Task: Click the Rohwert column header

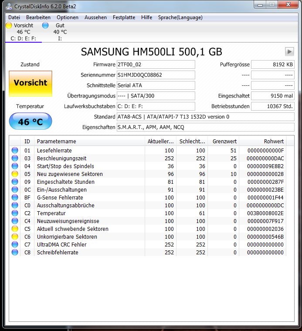Action: pos(262,141)
